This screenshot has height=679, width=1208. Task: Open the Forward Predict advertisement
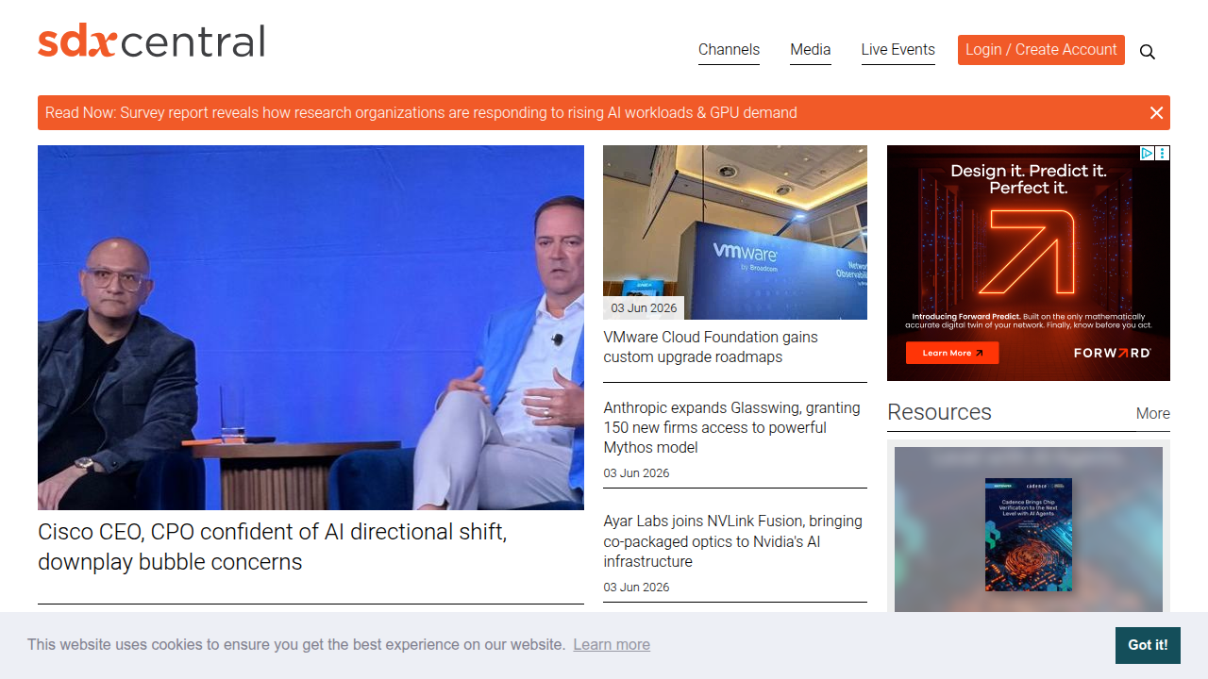[x=1029, y=263]
